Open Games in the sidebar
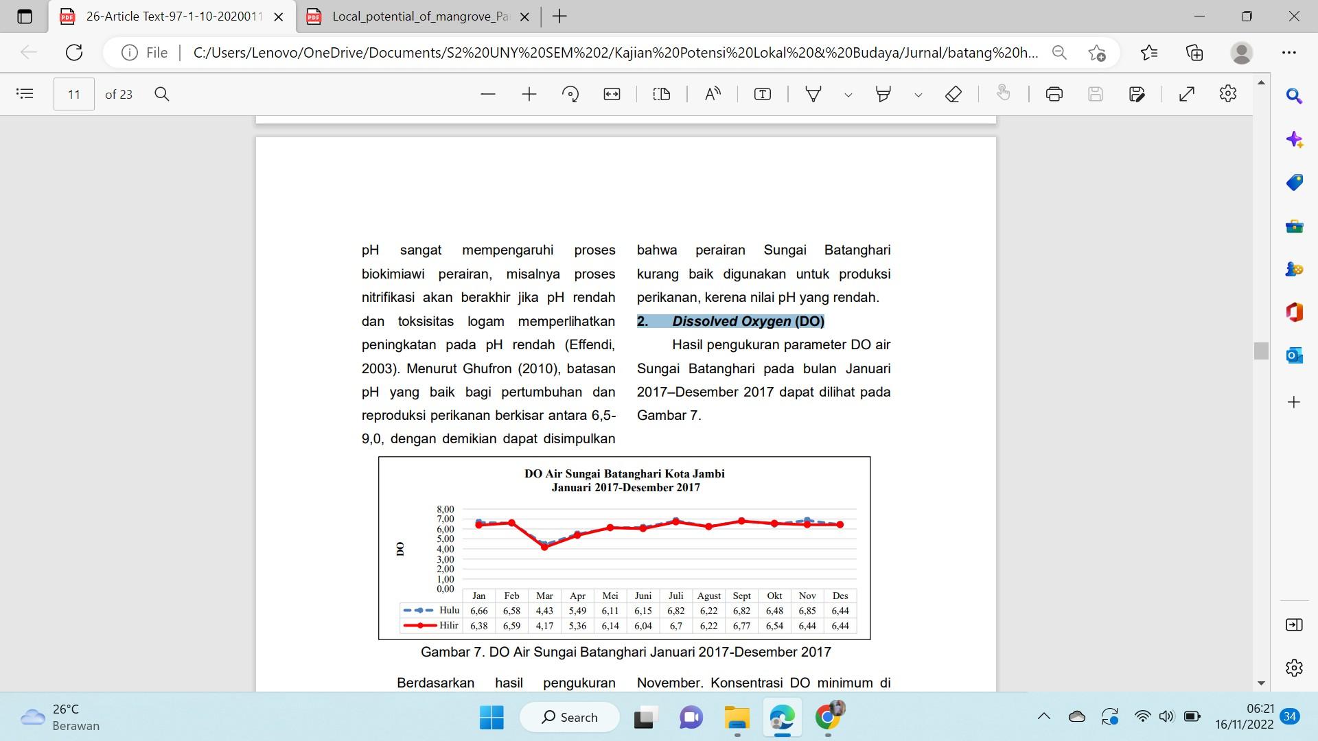This screenshot has width=1318, height=741. 1294,269
